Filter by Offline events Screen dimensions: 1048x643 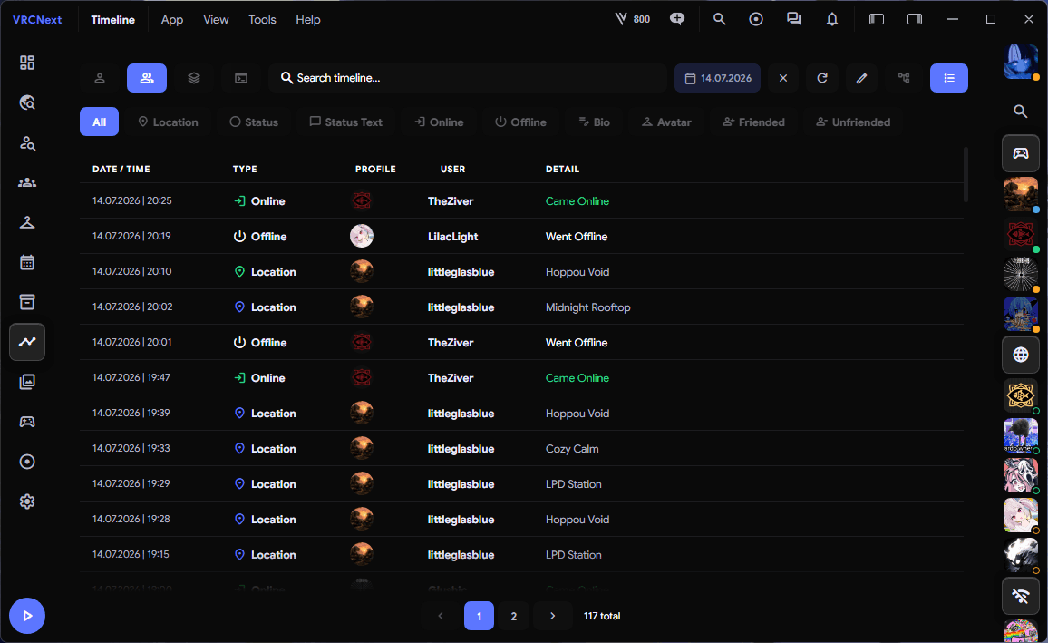(520, 122)
